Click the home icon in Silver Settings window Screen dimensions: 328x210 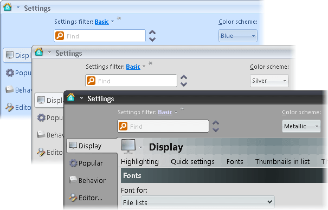pyautogui.click(x=39, y=52)
